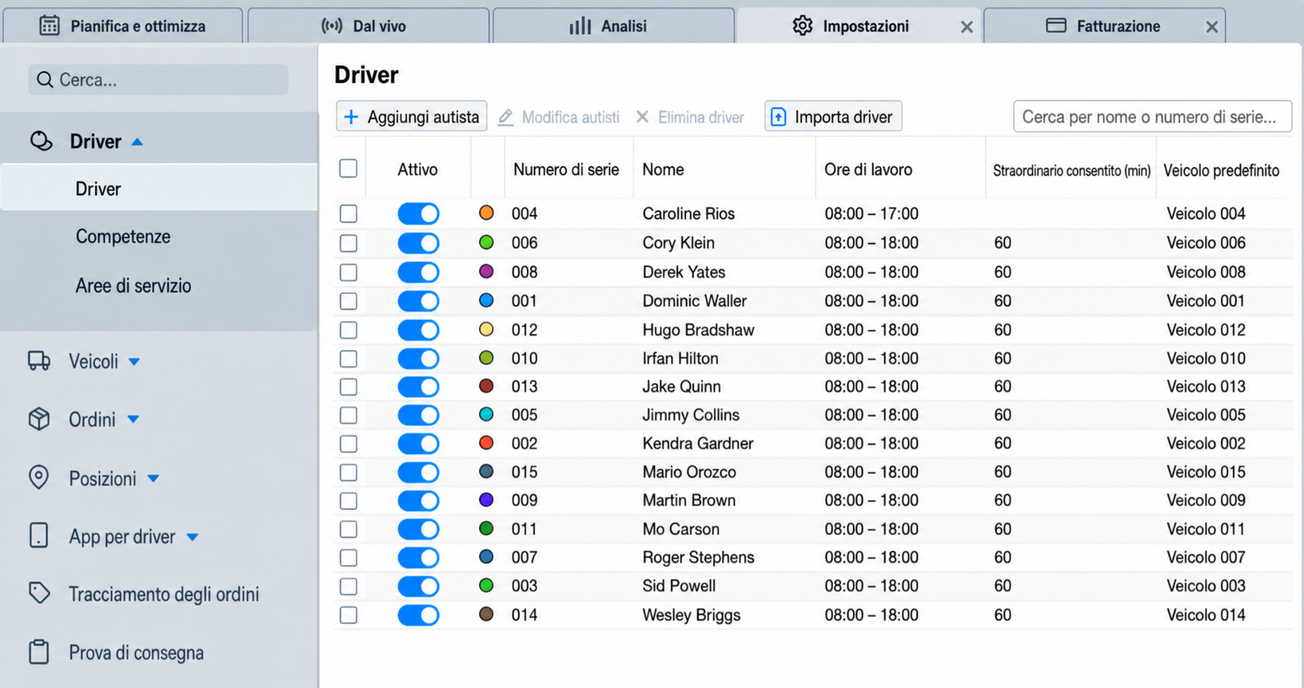Click Elimina driver
Screen dimensions: 1304x688
[690, 117]
